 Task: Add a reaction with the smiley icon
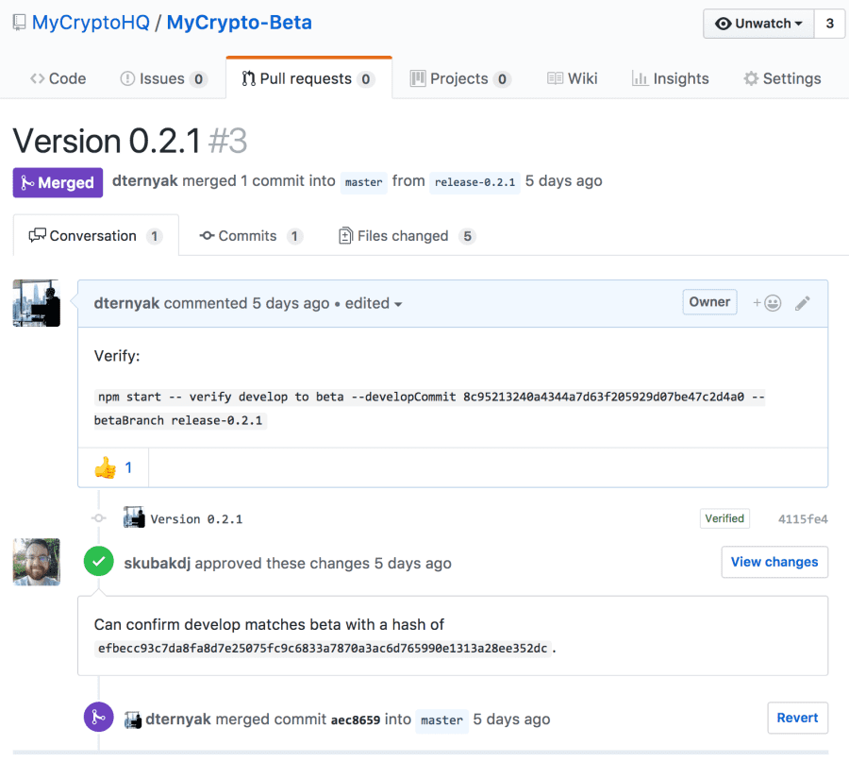point(767,303)
